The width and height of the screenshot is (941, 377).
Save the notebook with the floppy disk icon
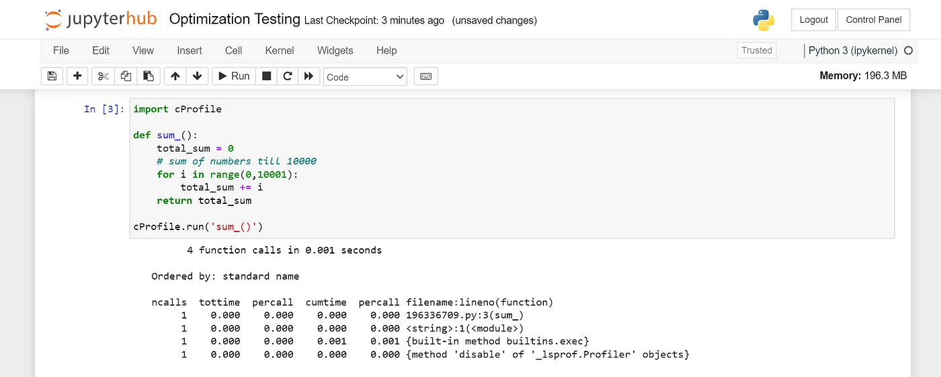point(52,76)
